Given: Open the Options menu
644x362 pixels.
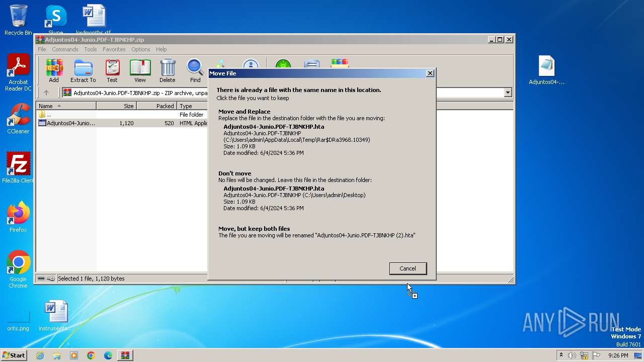Looking at the screenshot, I should [141, 49].
